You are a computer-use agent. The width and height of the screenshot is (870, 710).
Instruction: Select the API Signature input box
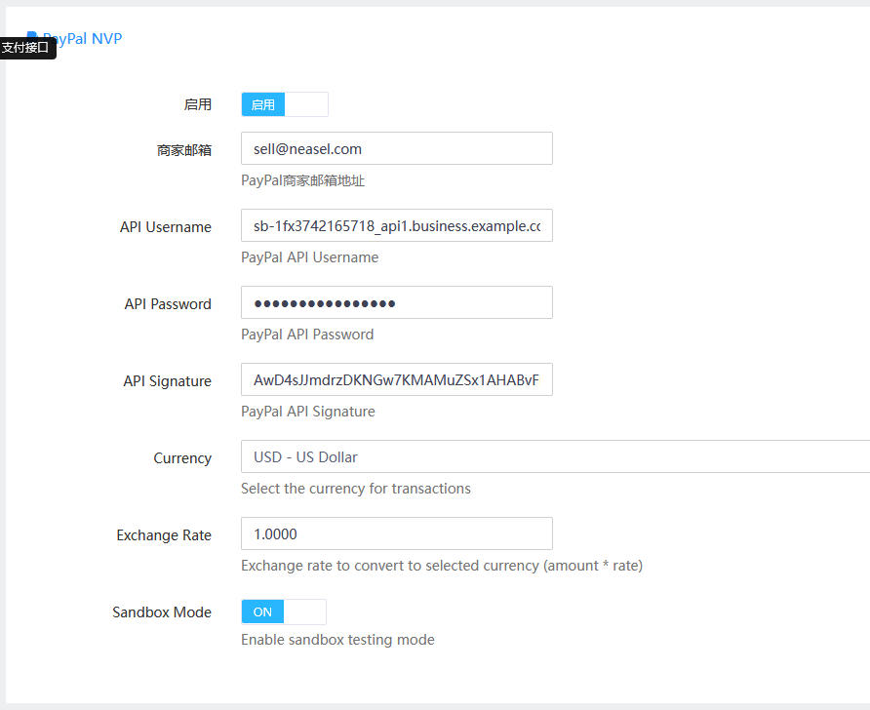[x=396, y=379]
